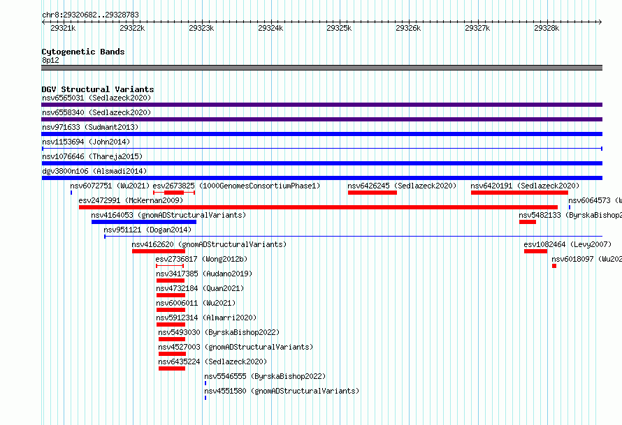The width and height of the screenshot is (622, 425).
Task: Open the nsv3417385 (Audano2019) label
Action: 204,274
